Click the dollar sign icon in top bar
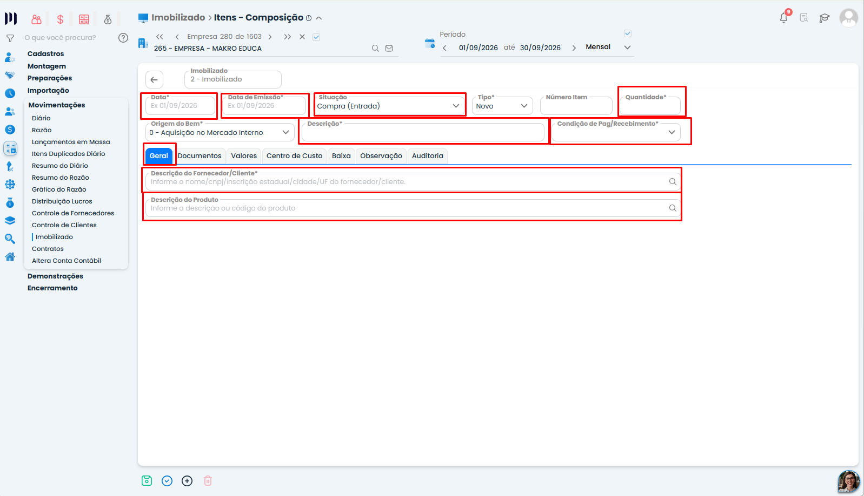This screenshot has height=496, width=864. (60, 19)
